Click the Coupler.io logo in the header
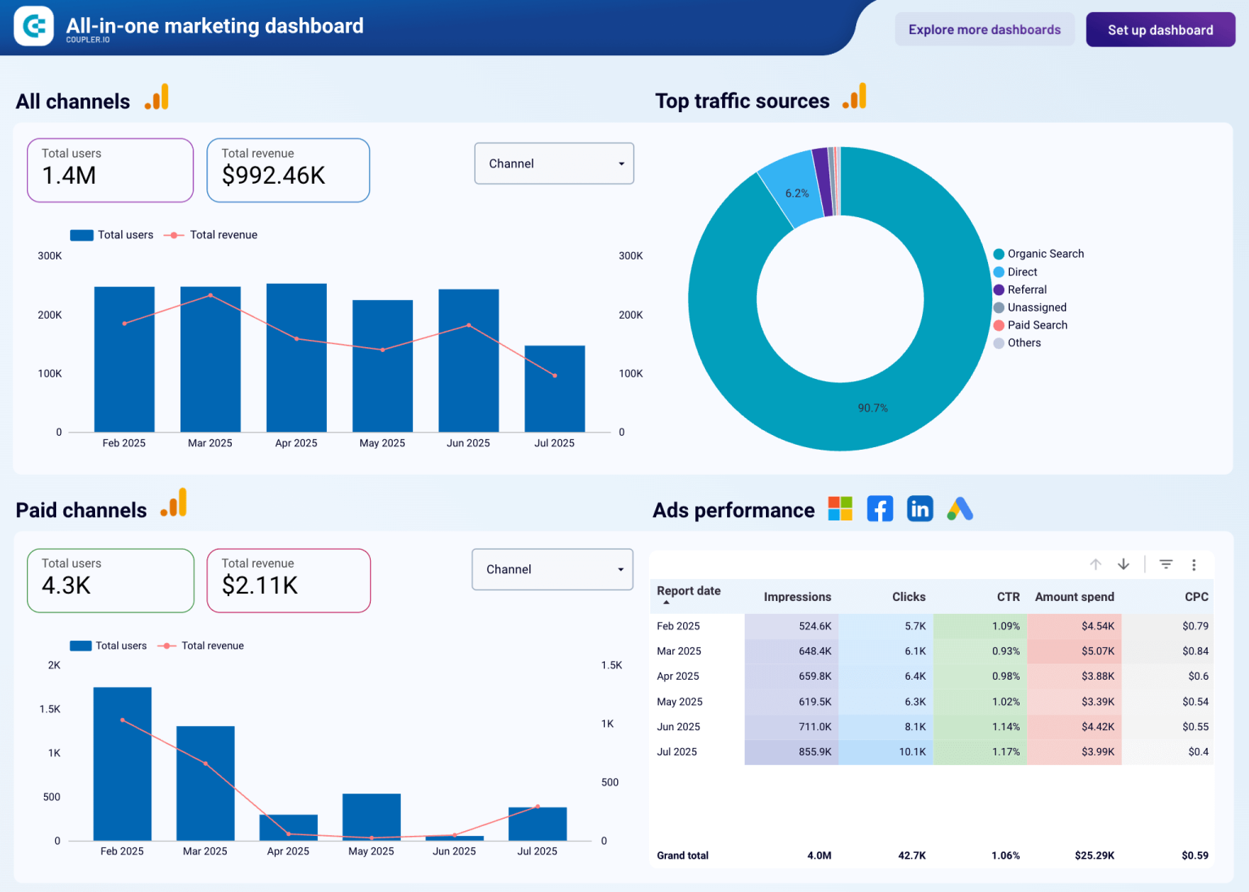1249x892 pixels. tap(33, 25)
